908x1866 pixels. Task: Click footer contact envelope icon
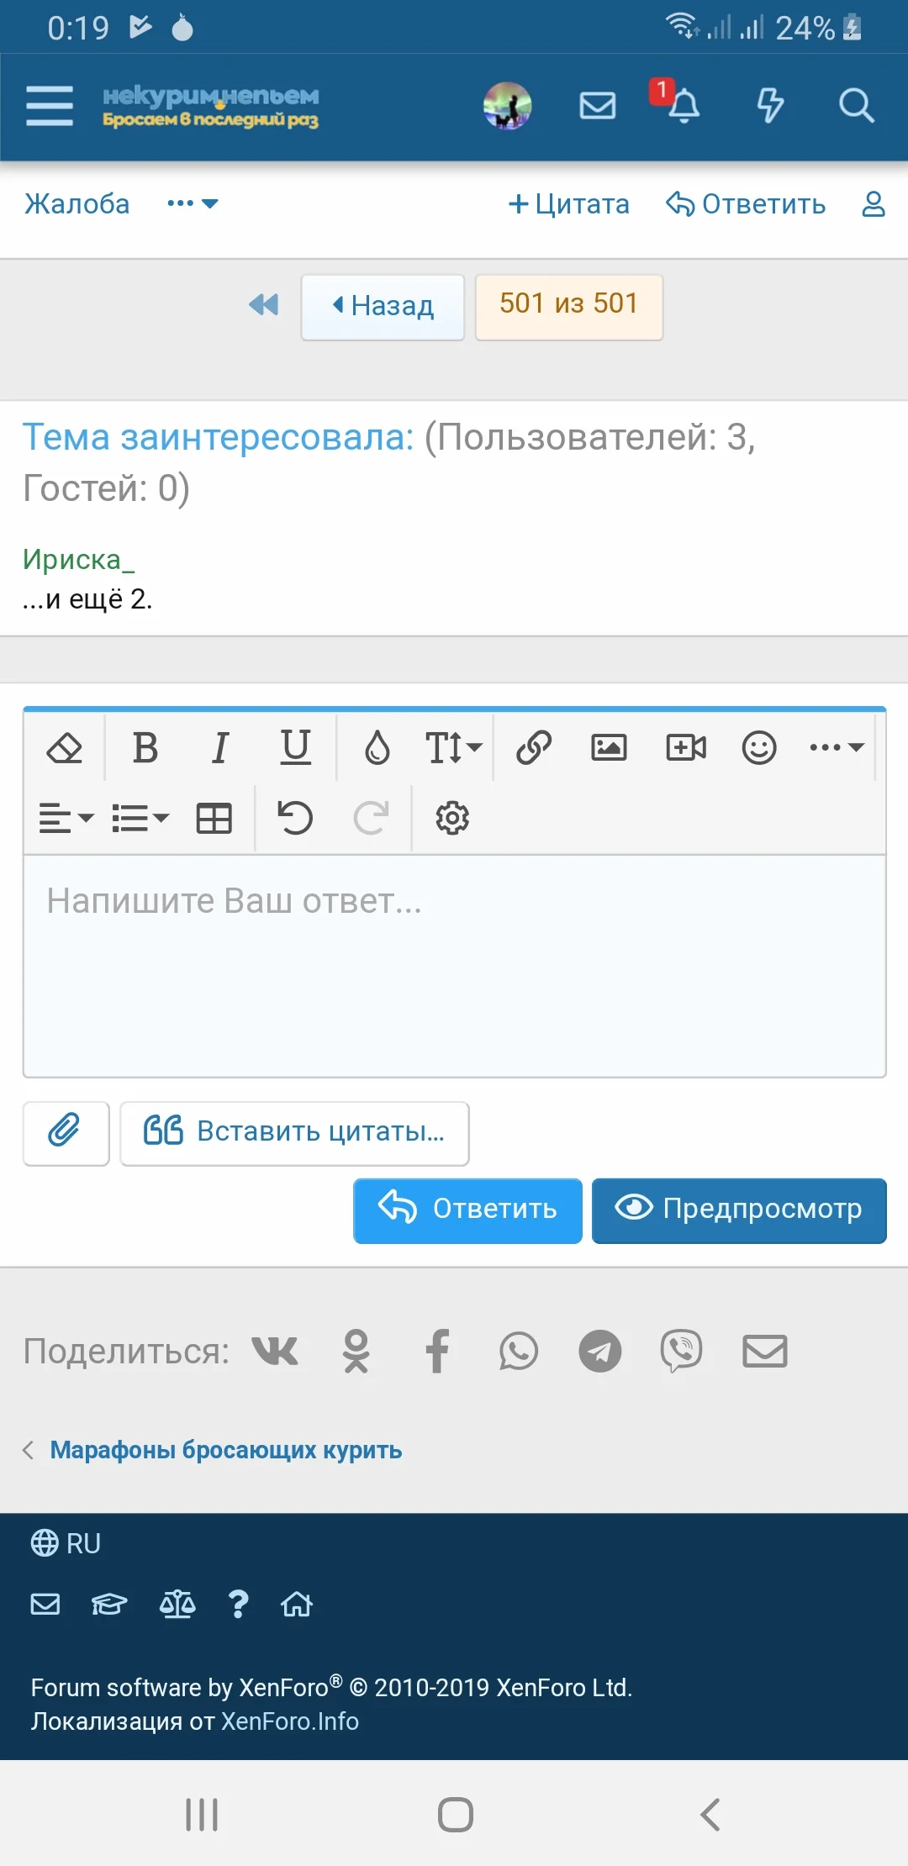coord(45,1605)
